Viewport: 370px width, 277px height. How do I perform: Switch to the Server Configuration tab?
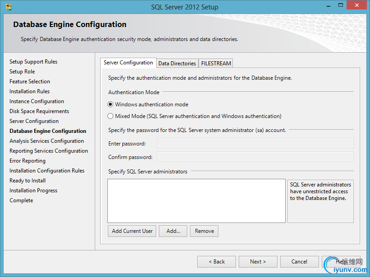[128, 63]
